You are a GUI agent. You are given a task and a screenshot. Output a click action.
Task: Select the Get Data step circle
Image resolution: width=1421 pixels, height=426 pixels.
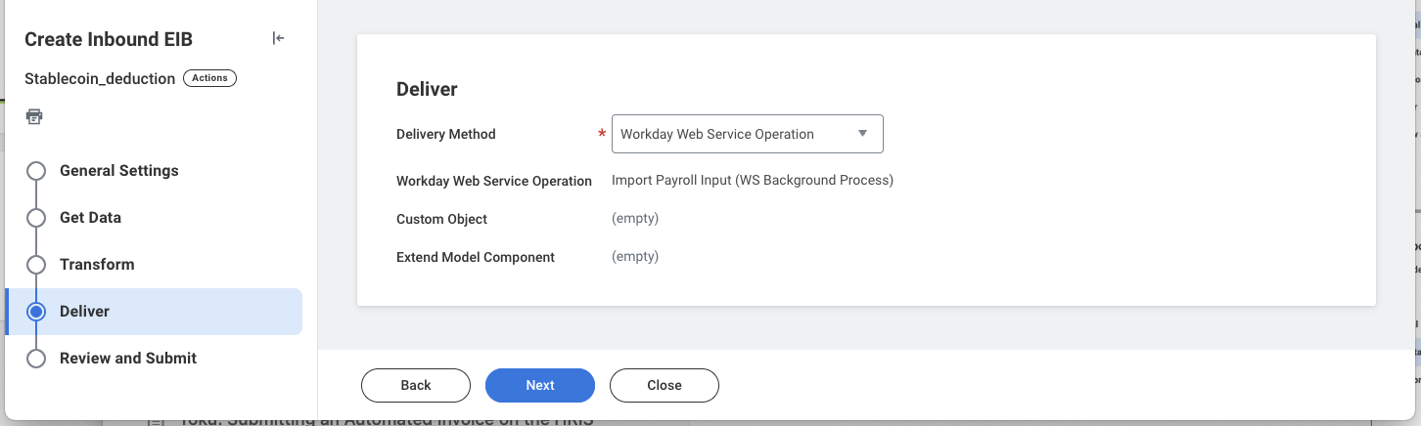click(36, 218)
